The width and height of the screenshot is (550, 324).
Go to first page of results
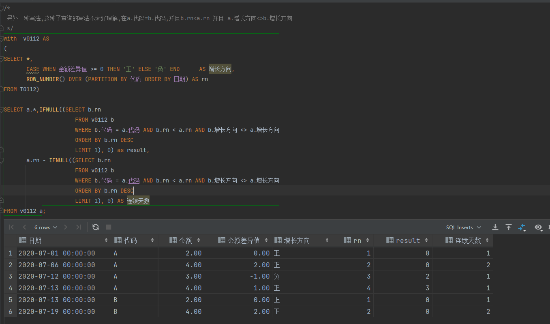[11, 227]
